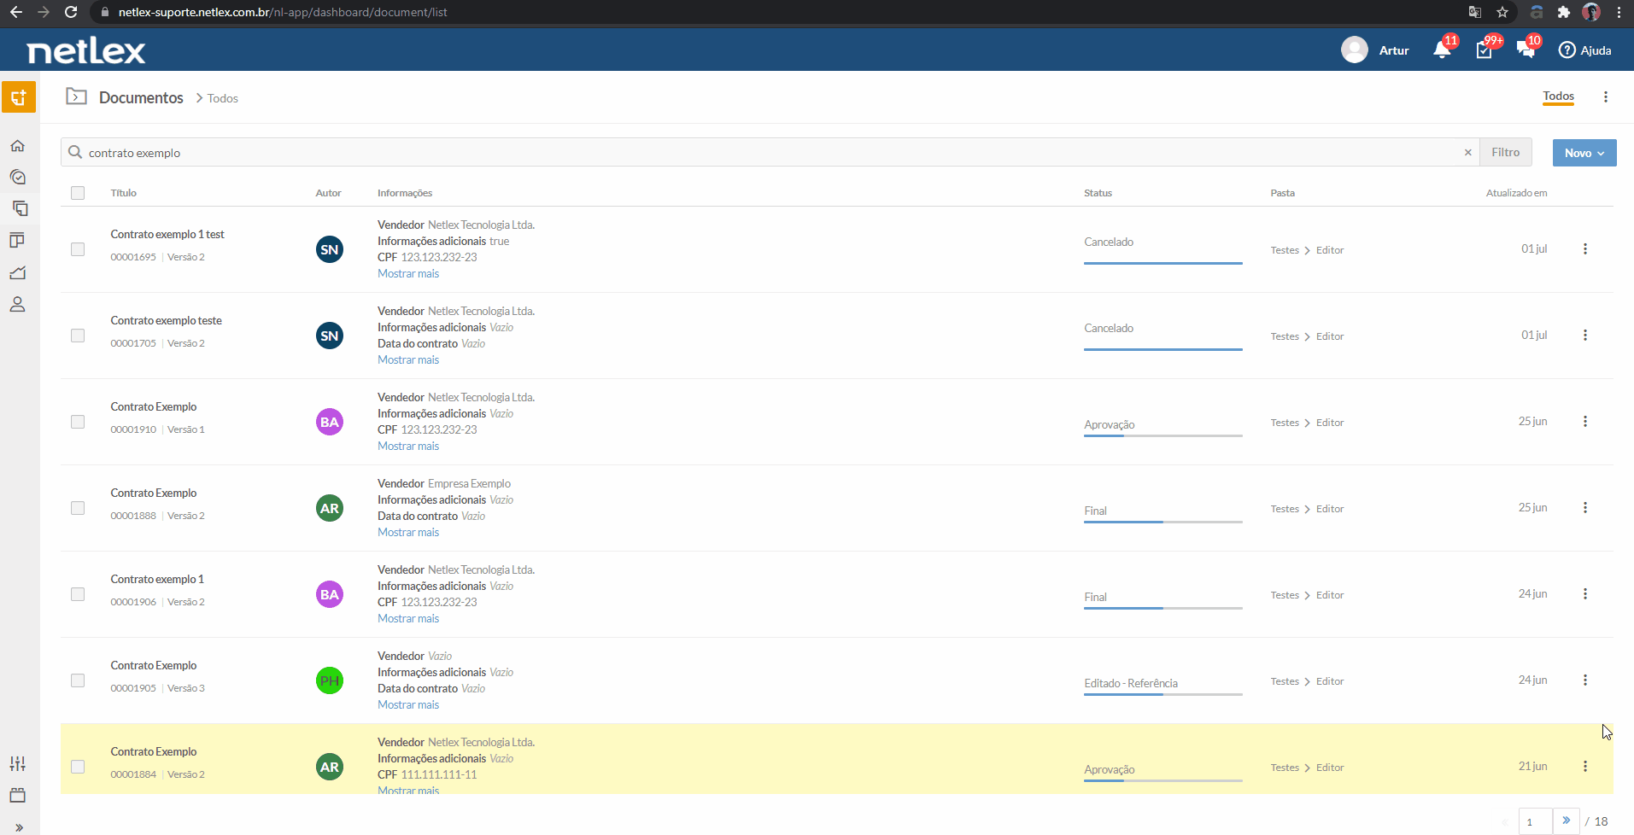Image resolution: width=1634 pixels, height=835 pixels.
Task: Click Aprovação progress bar of 00001910
Action: [x=1163, y=435]
